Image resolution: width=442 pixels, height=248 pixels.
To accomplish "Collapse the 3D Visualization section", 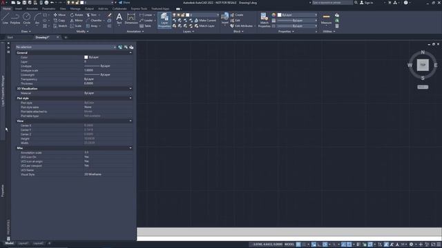I will [x=131, y=89].
